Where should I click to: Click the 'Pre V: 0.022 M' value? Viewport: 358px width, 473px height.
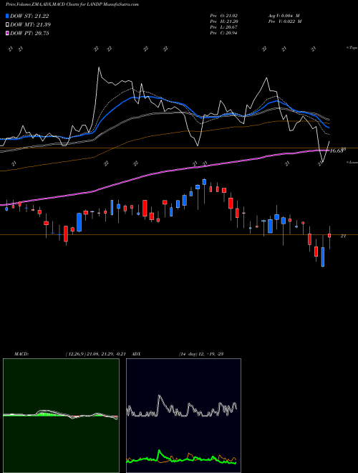285,21
